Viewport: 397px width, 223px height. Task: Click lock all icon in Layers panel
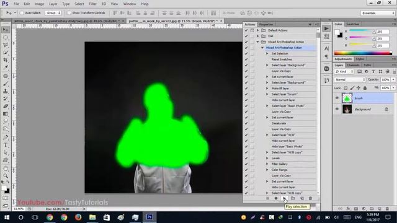[x=365, y=88]
